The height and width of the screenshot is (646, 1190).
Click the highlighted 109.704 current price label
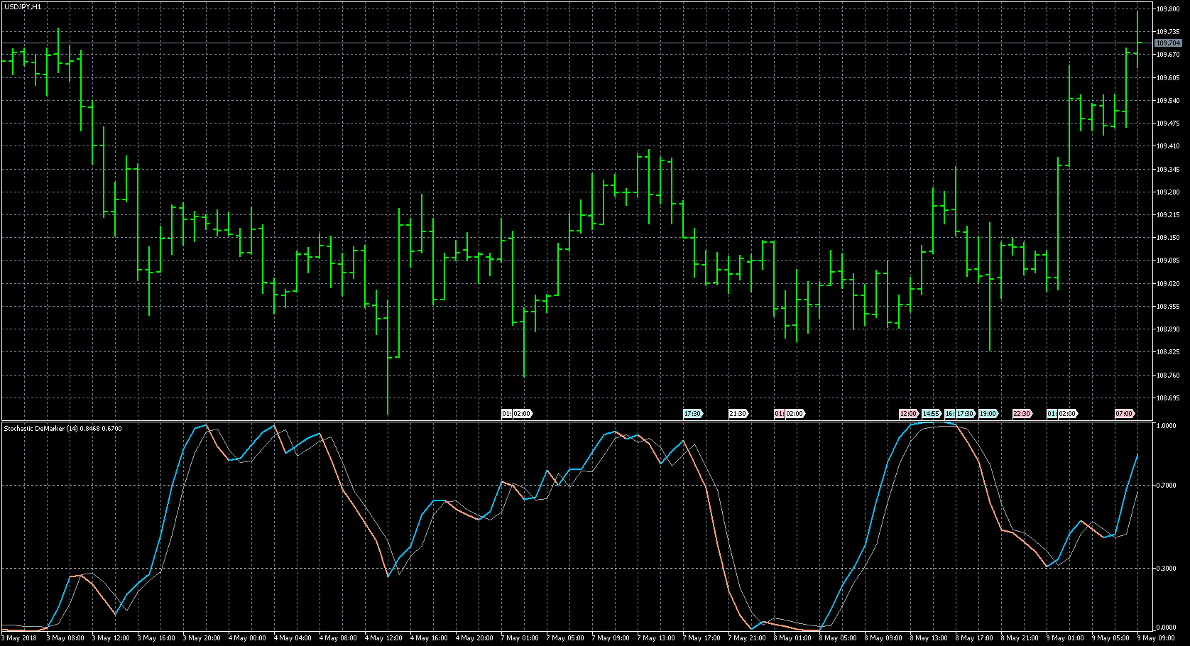1168,43
